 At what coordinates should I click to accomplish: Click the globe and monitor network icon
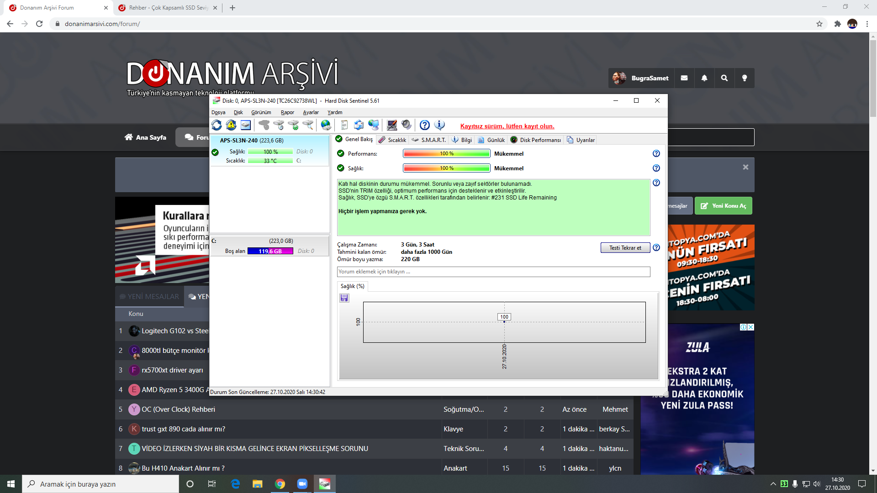point(374,125)
